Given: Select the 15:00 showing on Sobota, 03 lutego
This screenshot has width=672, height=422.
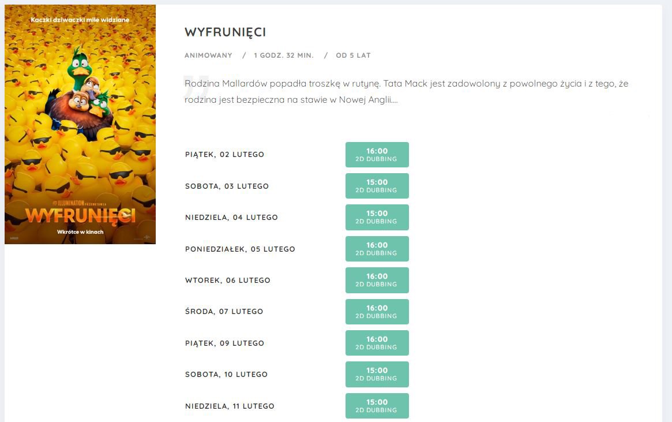Looking at the screenshot, I should tap(377, 186).
